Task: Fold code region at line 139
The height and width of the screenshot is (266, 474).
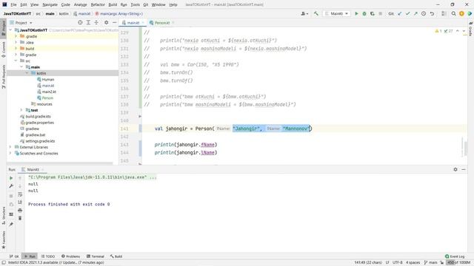Action: coord(140,117)
